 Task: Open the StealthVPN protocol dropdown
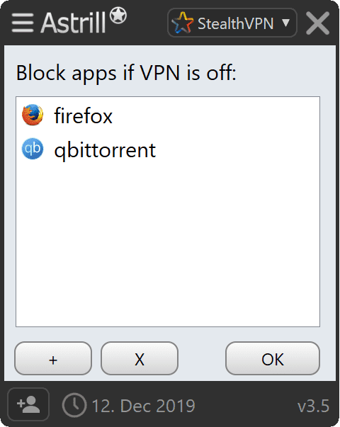click(x=232, y=23)
